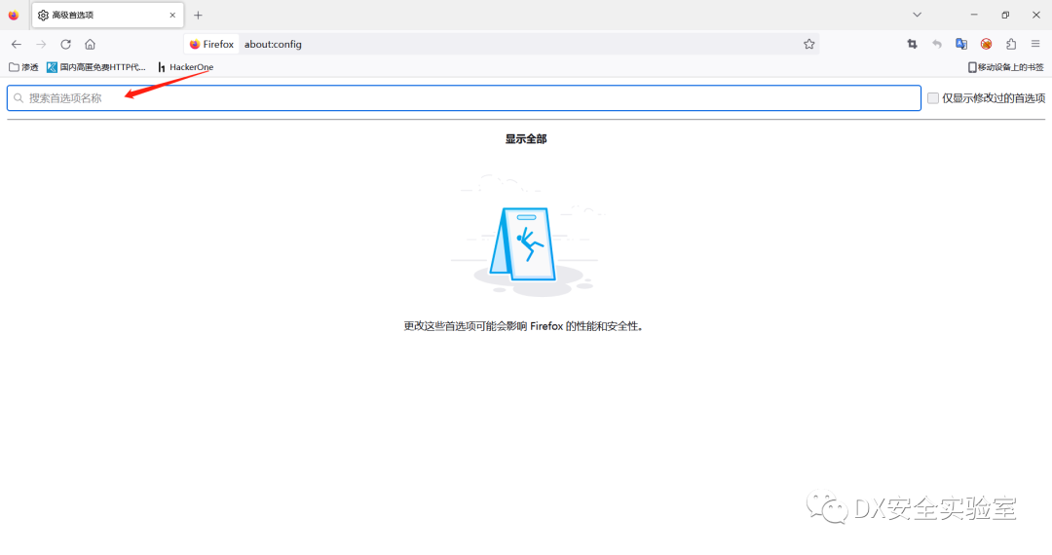1052x555 pixels.
Task: Go to the browser home page icon
Action: coord(90,44)
